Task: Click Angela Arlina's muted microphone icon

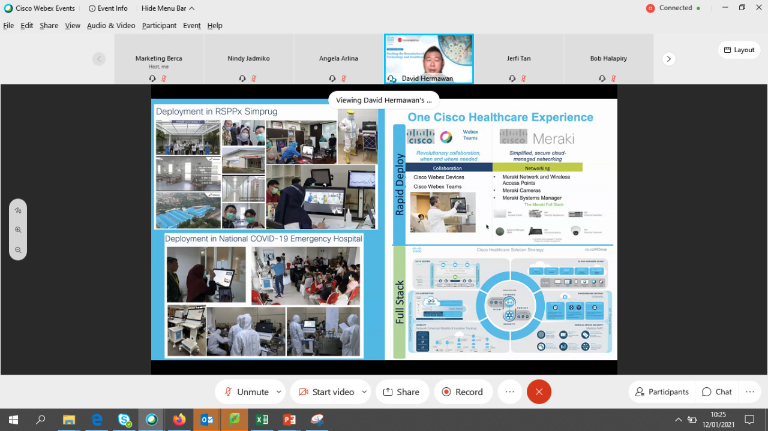Action: point(344,79)
